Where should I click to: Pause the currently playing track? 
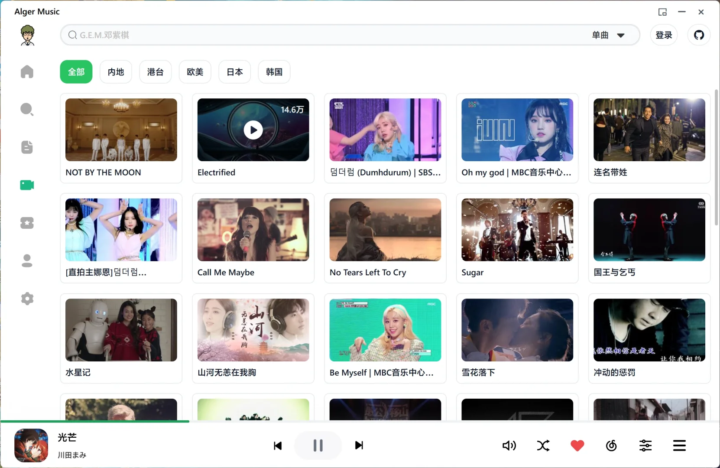tap(317, 445)
